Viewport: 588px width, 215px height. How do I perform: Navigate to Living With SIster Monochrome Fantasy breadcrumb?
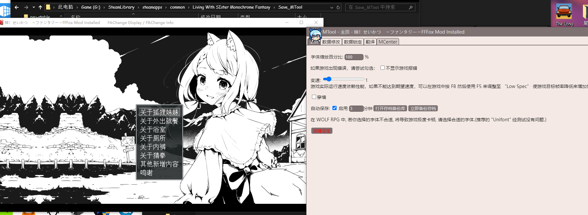tap(231, 7)
